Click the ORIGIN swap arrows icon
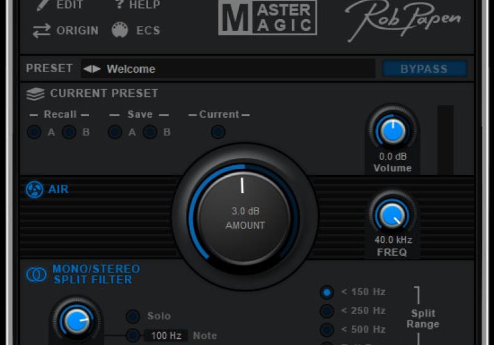The image size is (494, 345). click(41, 31)
